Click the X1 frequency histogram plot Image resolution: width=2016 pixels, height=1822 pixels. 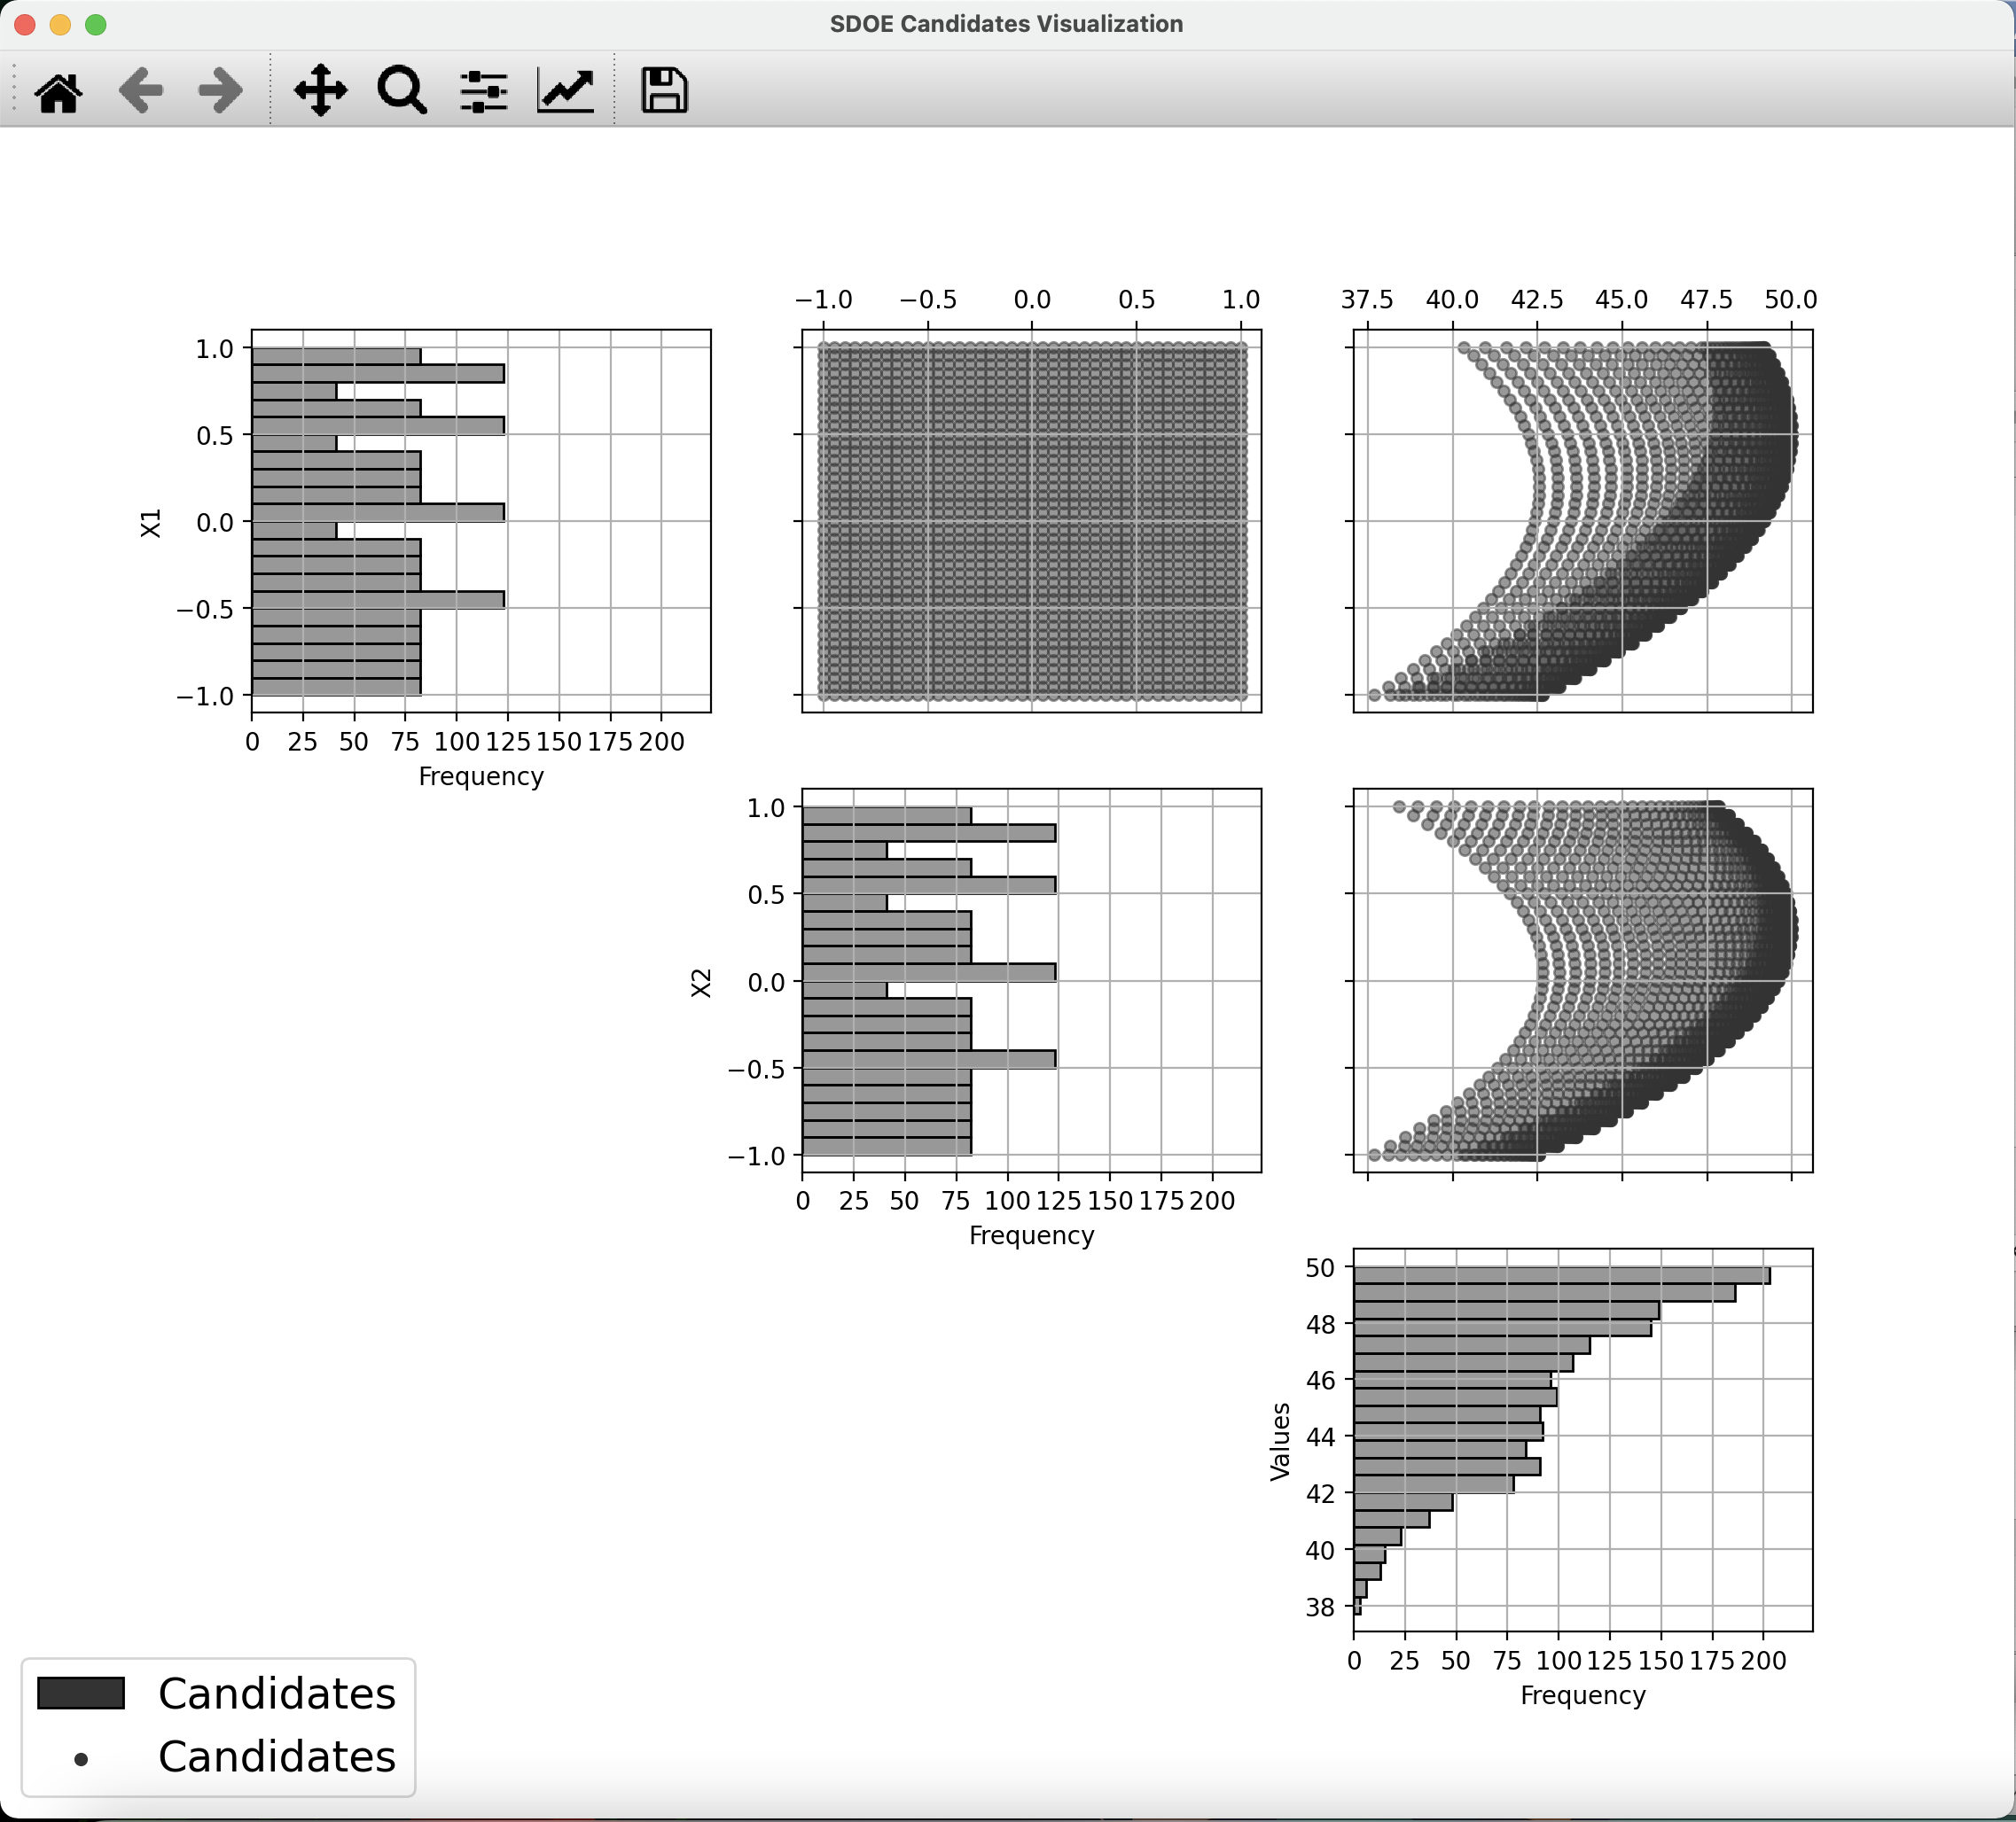click(481, 521)
